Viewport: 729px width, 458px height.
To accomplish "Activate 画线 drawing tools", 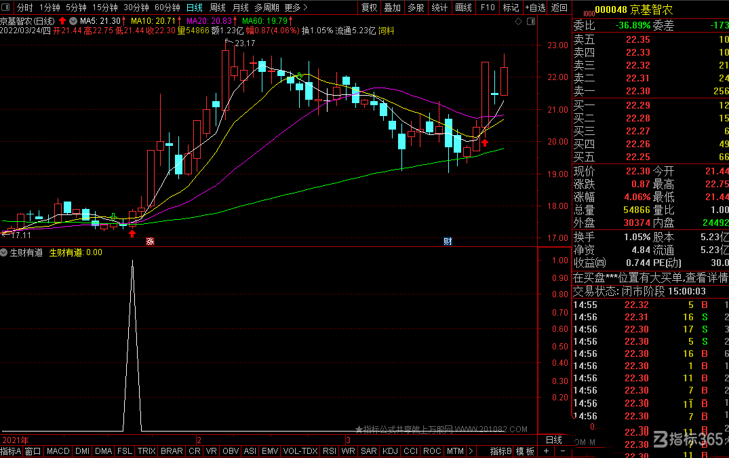I will (x=464, y=7).
